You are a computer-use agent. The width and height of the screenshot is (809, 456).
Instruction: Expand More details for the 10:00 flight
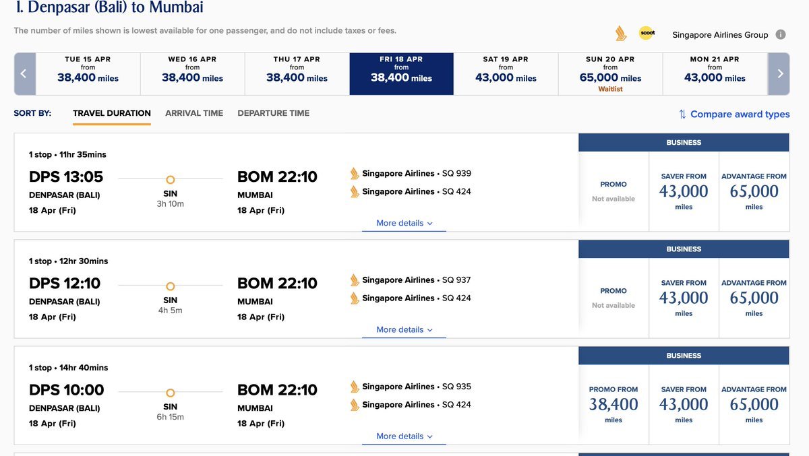[404, 436]
